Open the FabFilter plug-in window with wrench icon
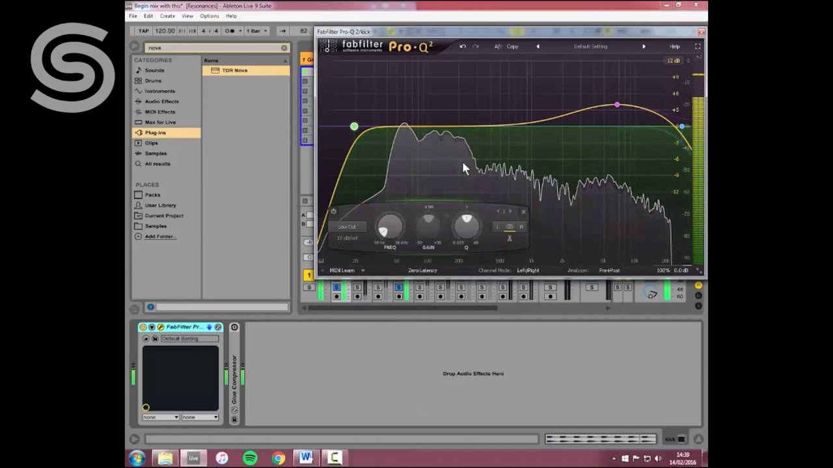 (160, 327)
